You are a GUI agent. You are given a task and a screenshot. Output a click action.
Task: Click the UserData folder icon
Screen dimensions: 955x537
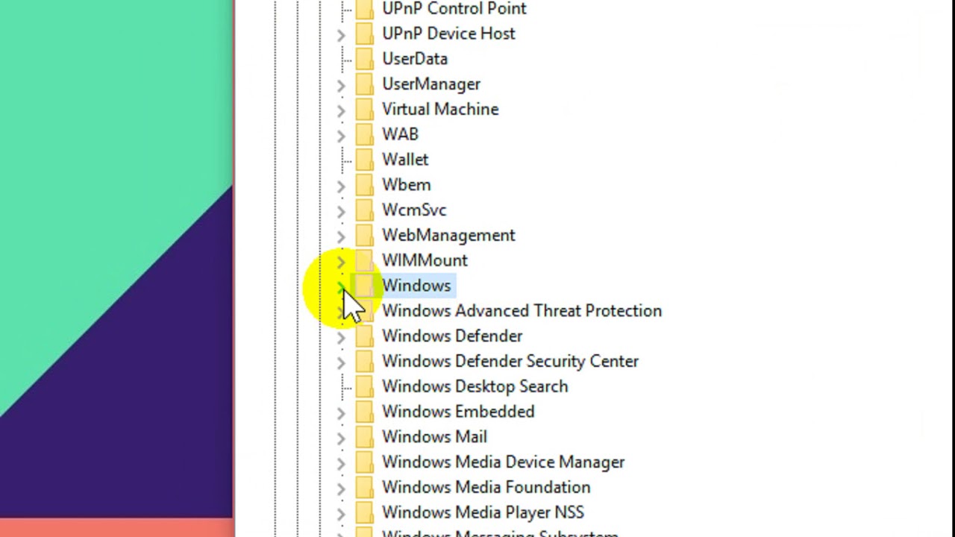click(364, 59)
